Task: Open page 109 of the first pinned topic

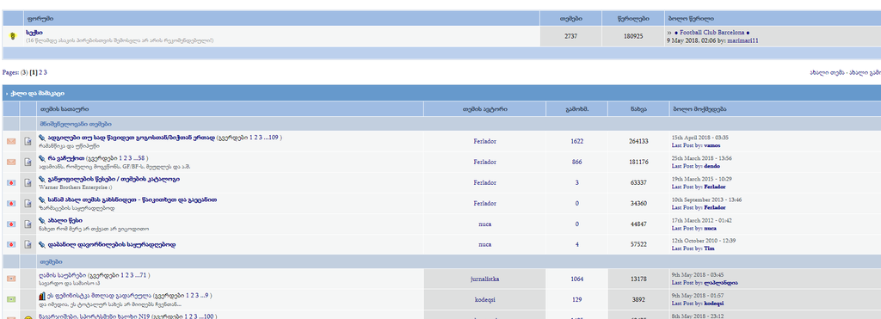Action: point(274,138)
